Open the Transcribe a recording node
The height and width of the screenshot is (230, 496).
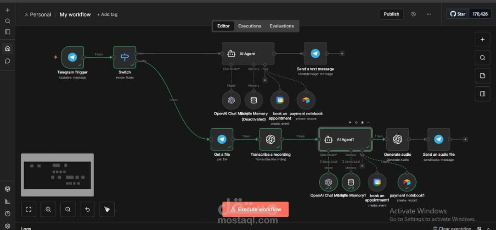click(271, 139)
